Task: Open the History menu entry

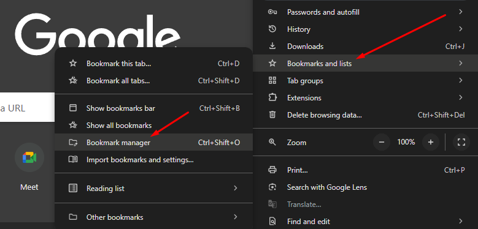Action: (x=366, y=29)
